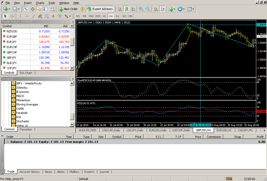Viewport: 267px width, 181px height.
Task: Open the Strategy Tester magnifier icon
Action: [52, 9]
